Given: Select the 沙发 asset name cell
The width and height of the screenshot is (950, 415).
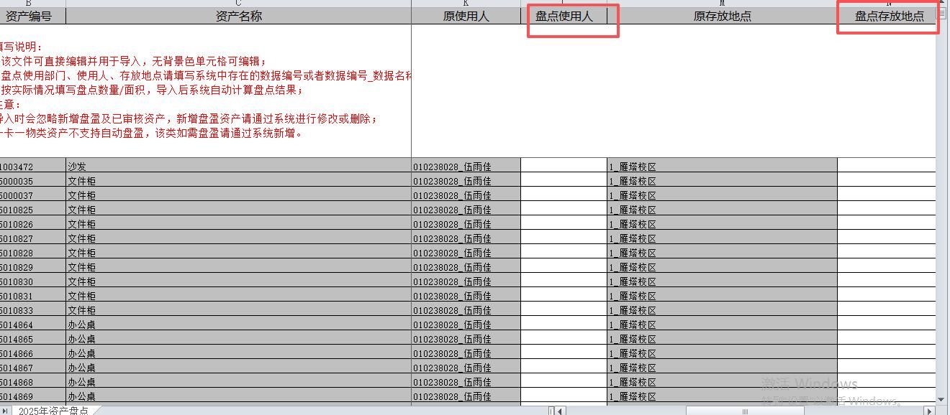Looking at the screenshot, I should click(x=238, y=166).
